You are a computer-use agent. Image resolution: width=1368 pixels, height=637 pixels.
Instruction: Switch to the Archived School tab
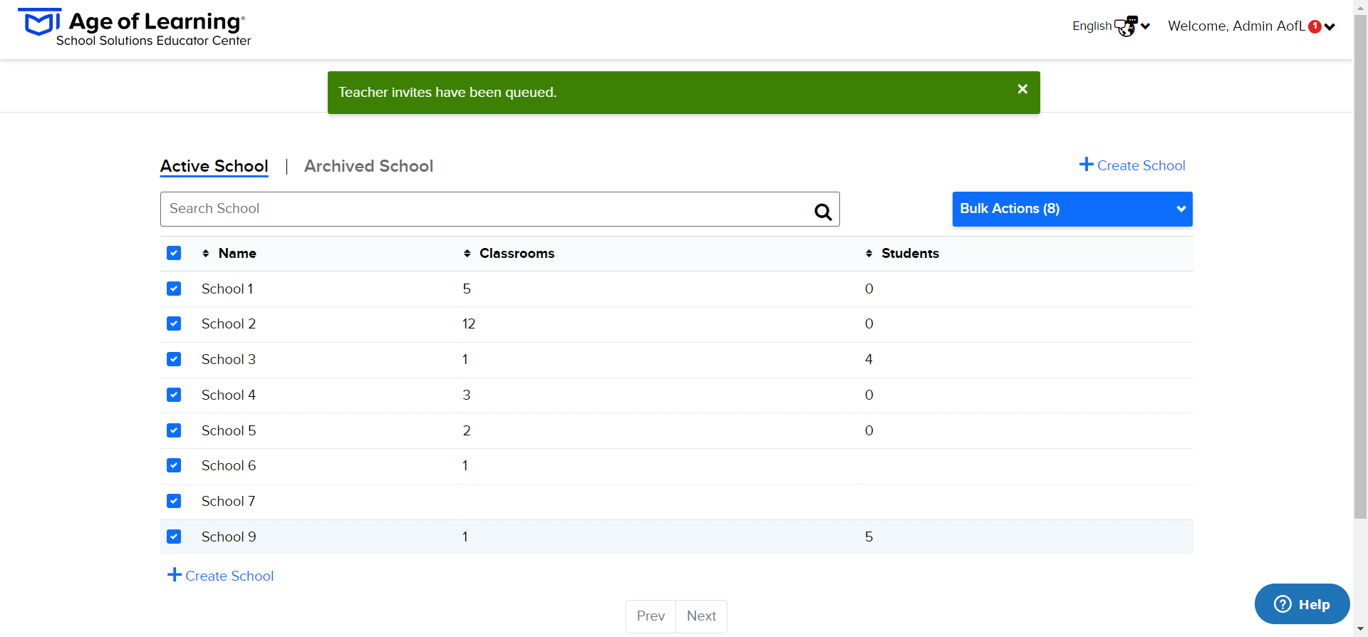[368, 166]
